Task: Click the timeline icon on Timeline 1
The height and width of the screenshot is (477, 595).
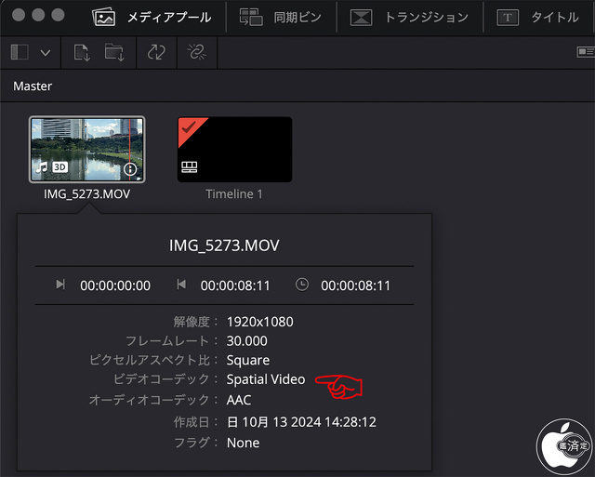Action: pos(190,167)
